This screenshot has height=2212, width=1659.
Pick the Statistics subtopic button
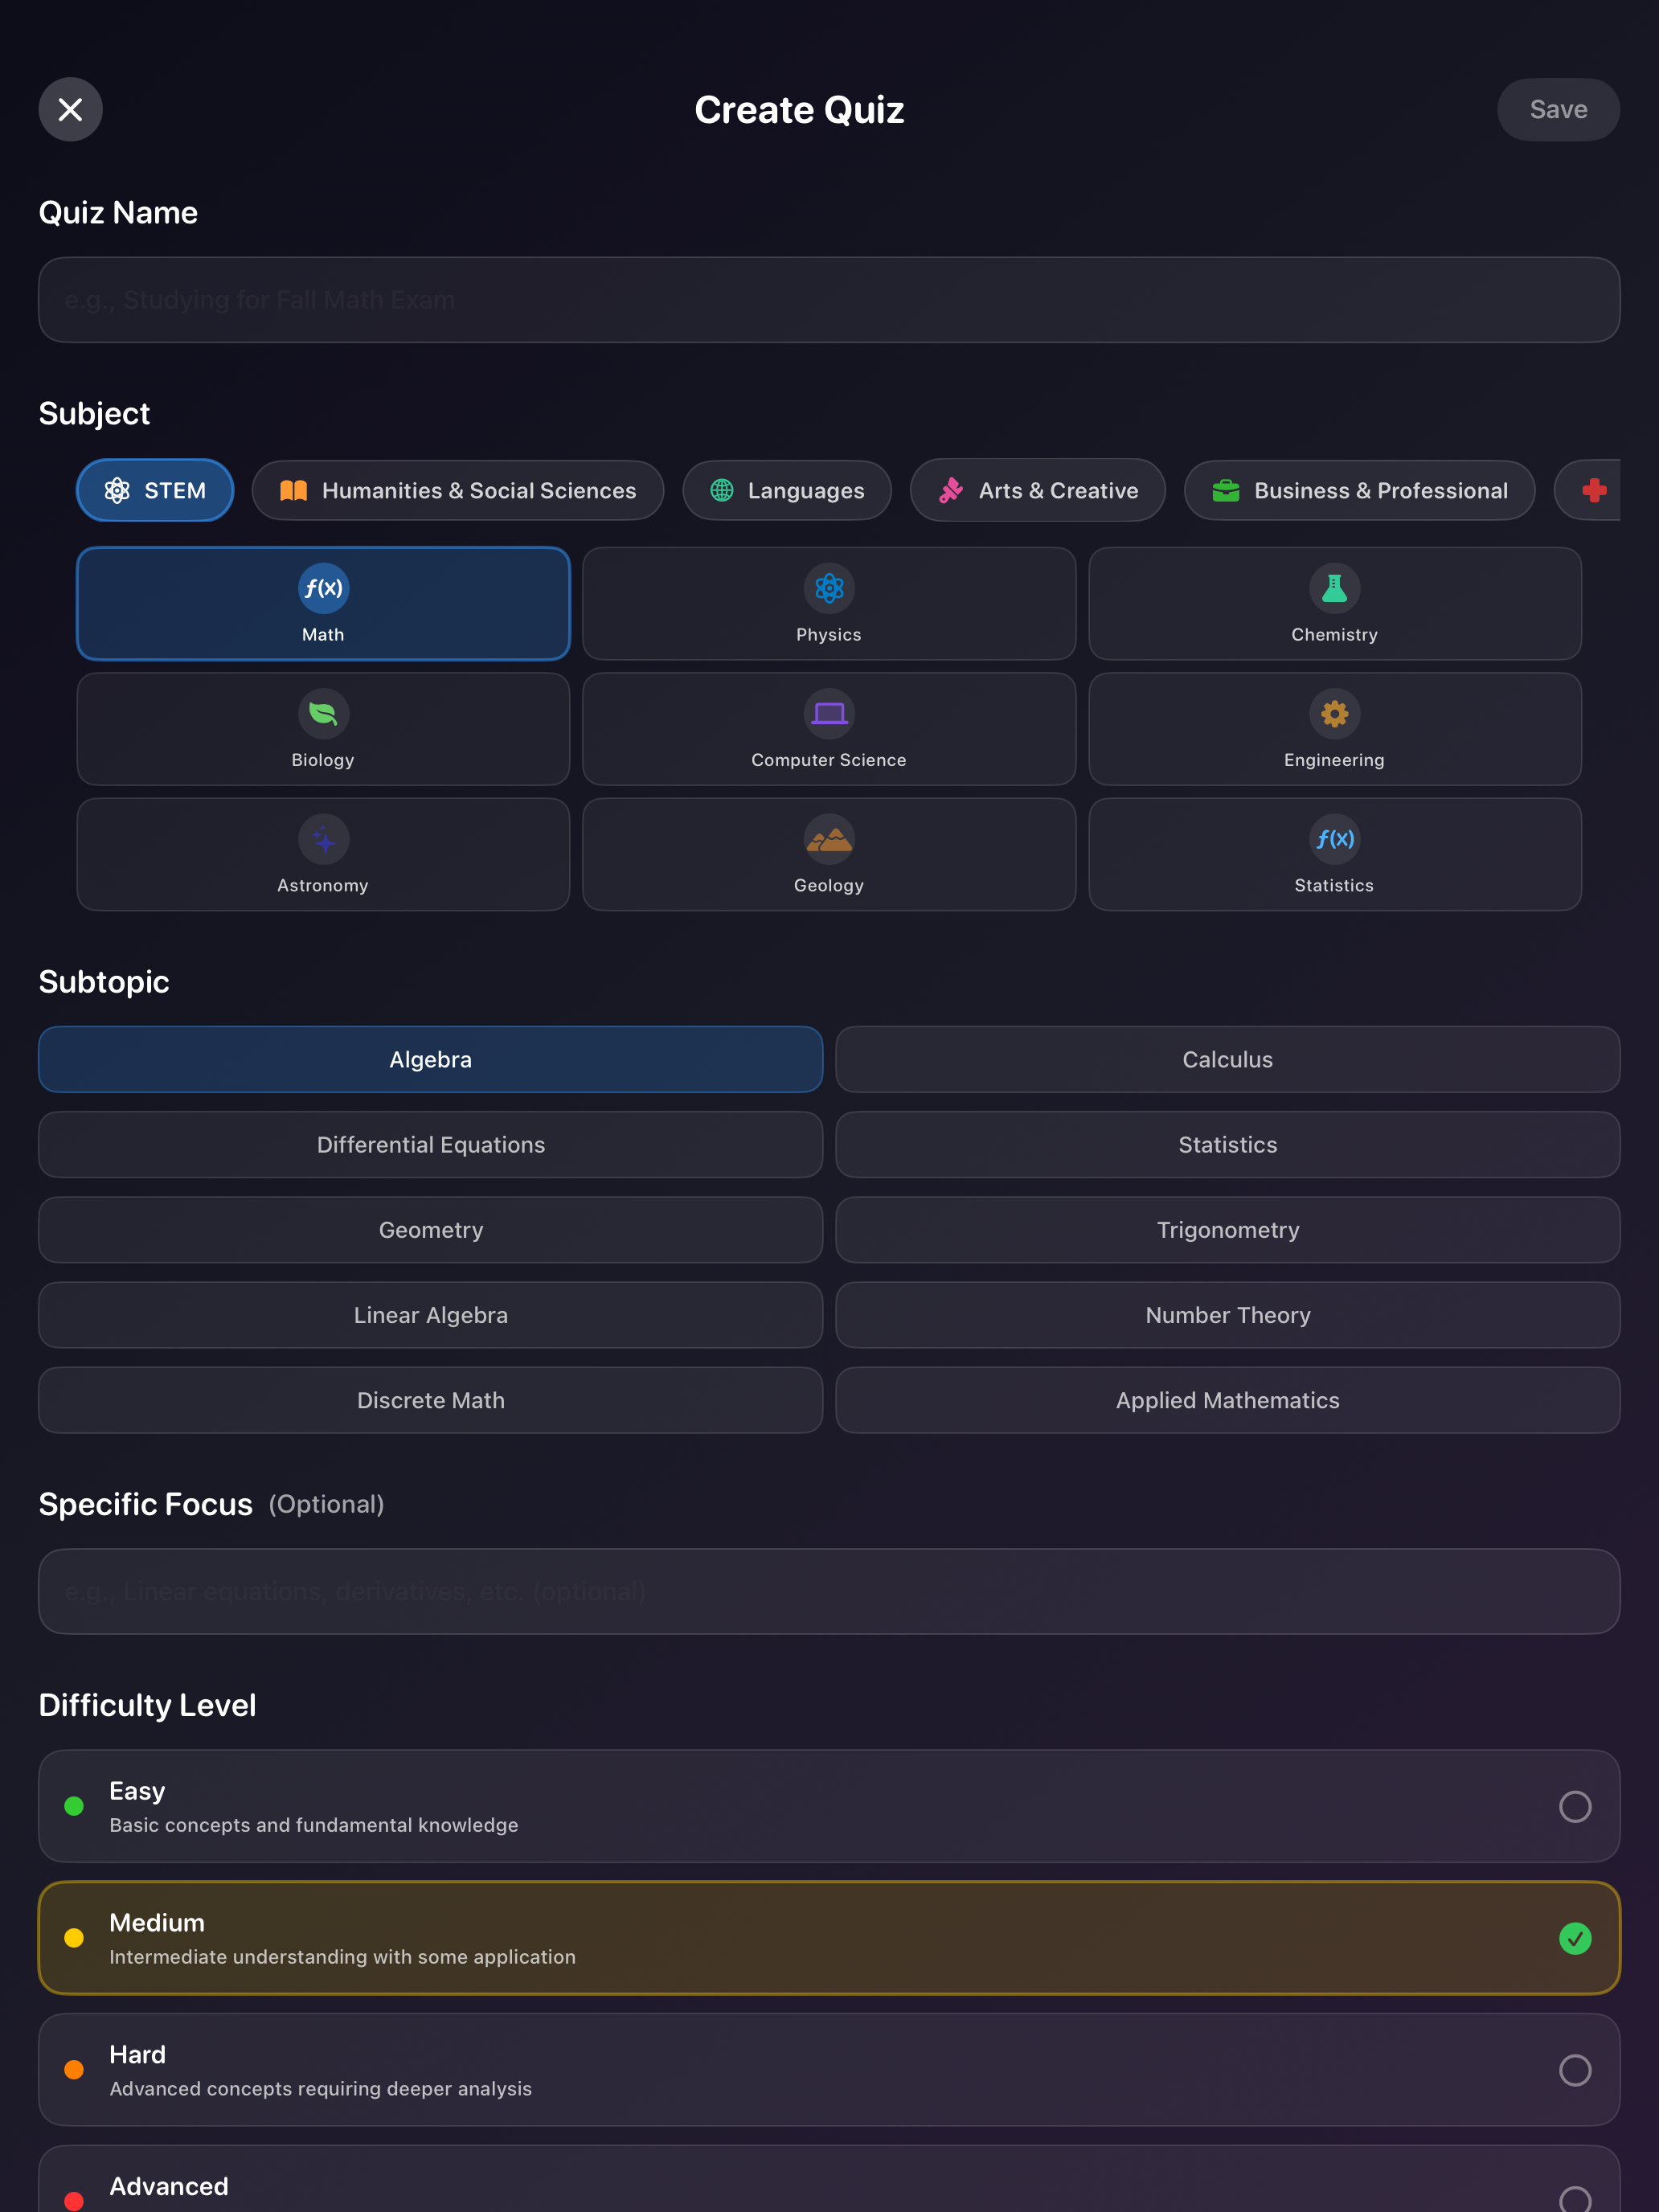[x=1227, y=1145]
